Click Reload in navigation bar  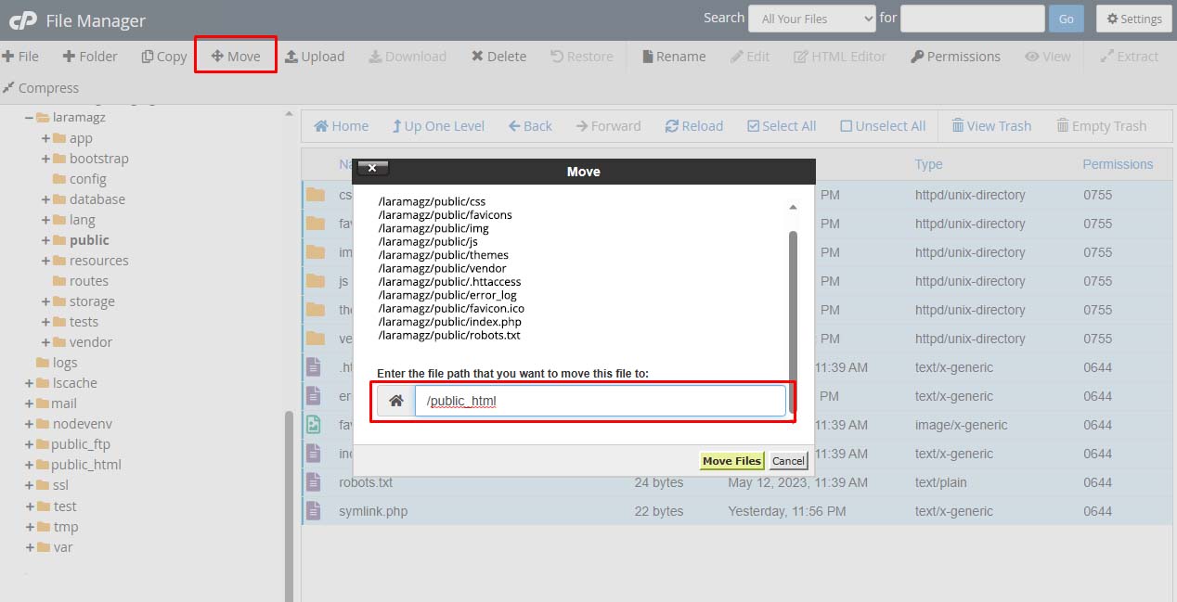694,126
